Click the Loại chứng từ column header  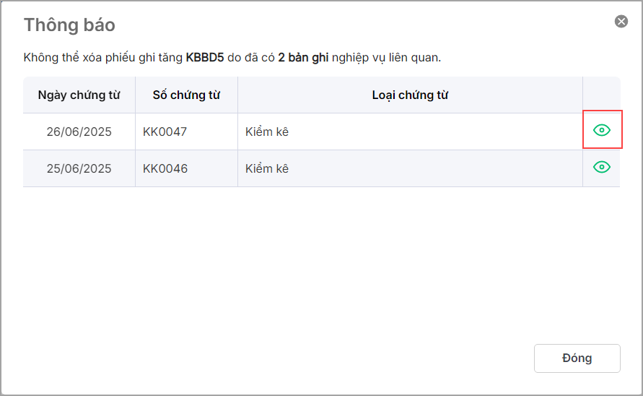[x=410, y=95]
